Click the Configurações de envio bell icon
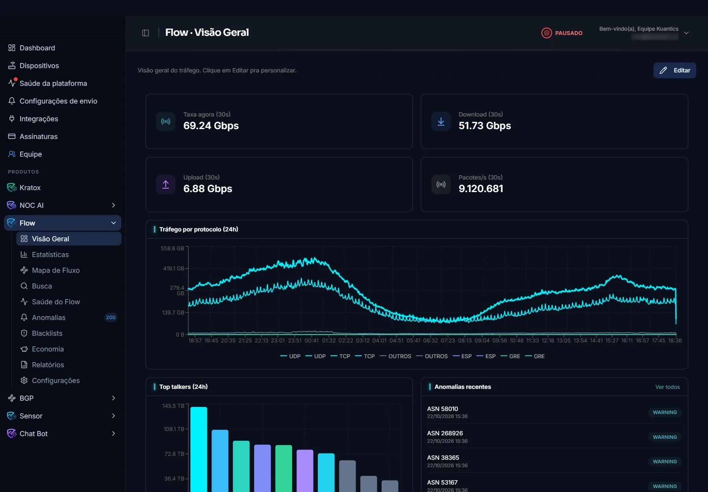This screenshot has width=708, height=492. coord(12,101)
